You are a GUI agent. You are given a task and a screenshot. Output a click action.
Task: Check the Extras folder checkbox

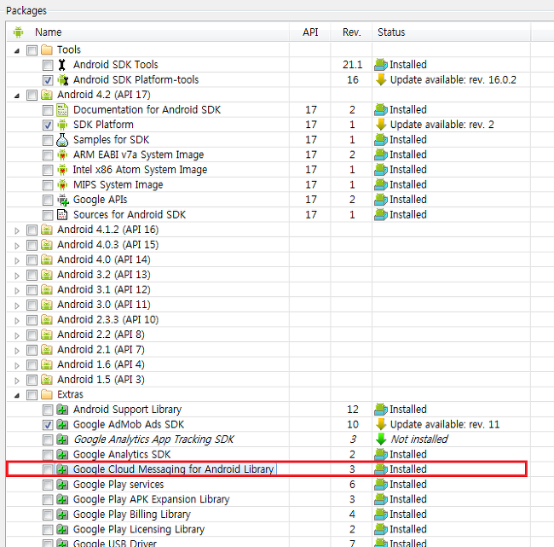point(32,395)
